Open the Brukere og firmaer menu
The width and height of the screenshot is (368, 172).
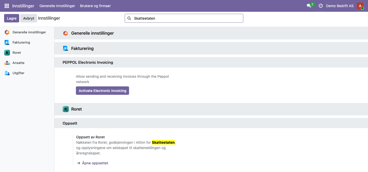(x=95, y=6)
